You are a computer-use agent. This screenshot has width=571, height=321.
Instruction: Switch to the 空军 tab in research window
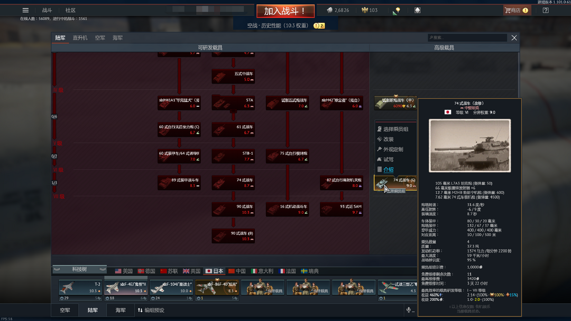click(x=100, y=38)
